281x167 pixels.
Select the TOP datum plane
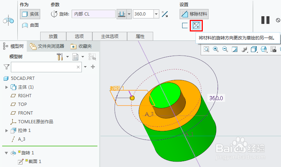18,104
